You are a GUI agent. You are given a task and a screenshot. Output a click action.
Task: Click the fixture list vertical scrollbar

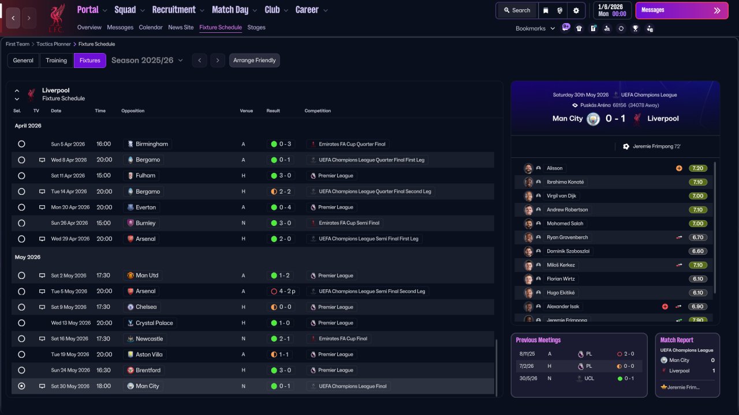point(496,367)
